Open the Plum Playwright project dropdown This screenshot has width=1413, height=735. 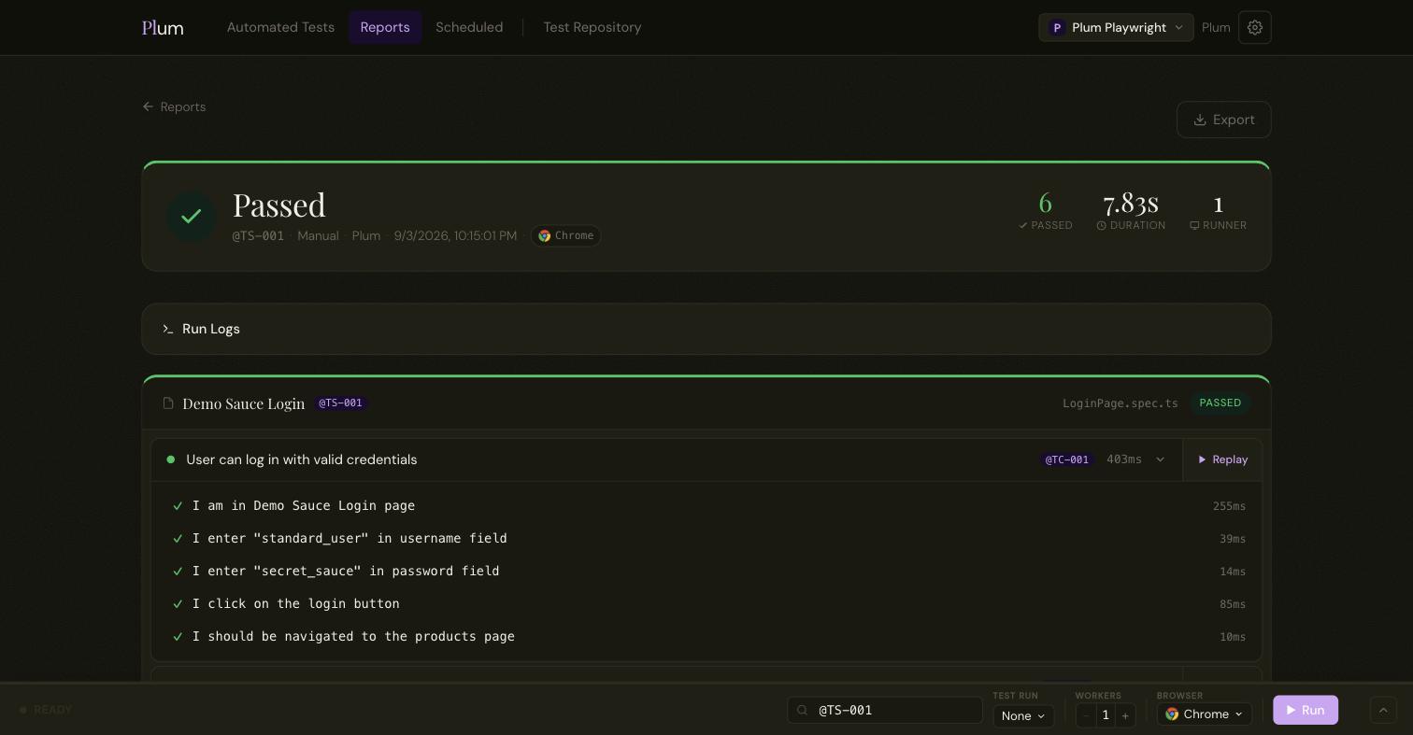point(1116,27)
